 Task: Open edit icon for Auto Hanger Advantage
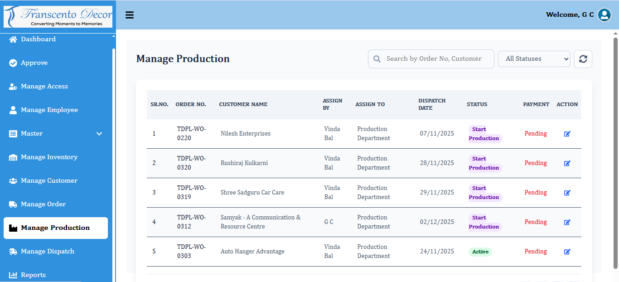(567, 252)
